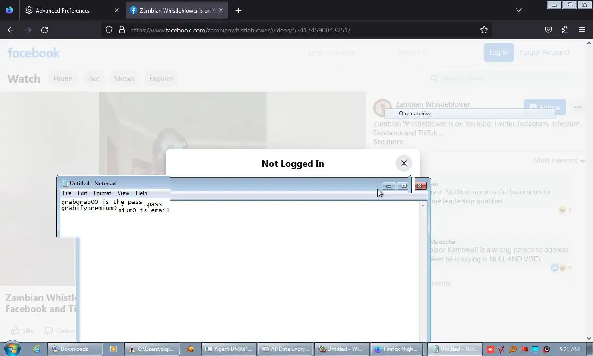Expand description with See more
Viewport: 593px width, 356px height.
[x=388, y=142]
